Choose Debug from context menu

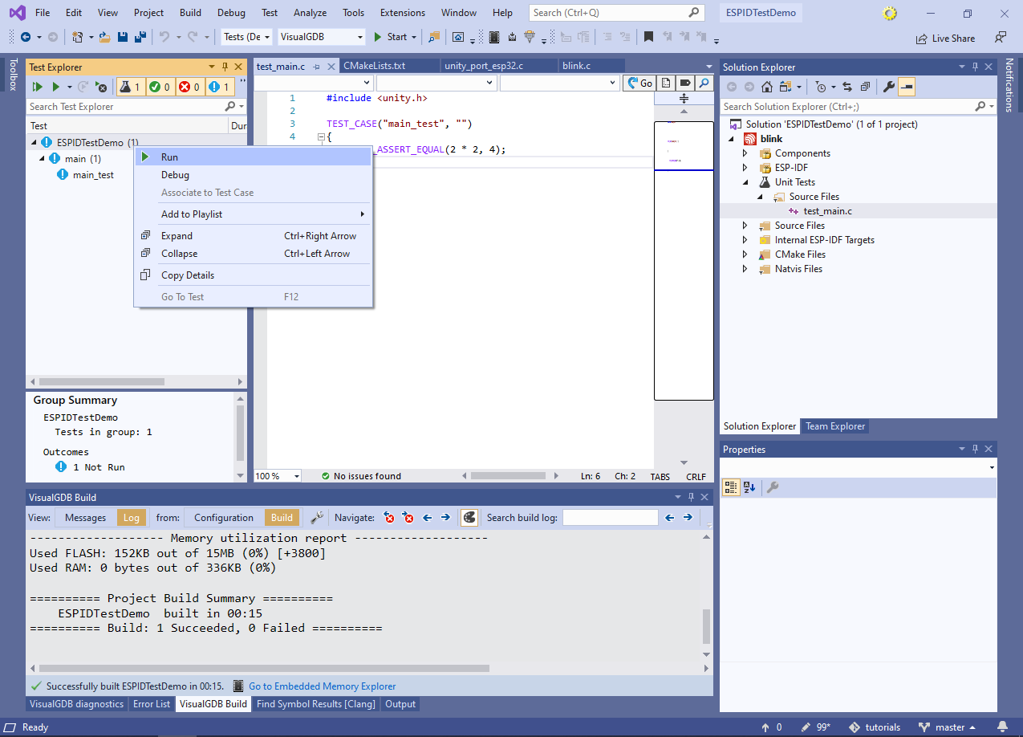click(253, 175)
